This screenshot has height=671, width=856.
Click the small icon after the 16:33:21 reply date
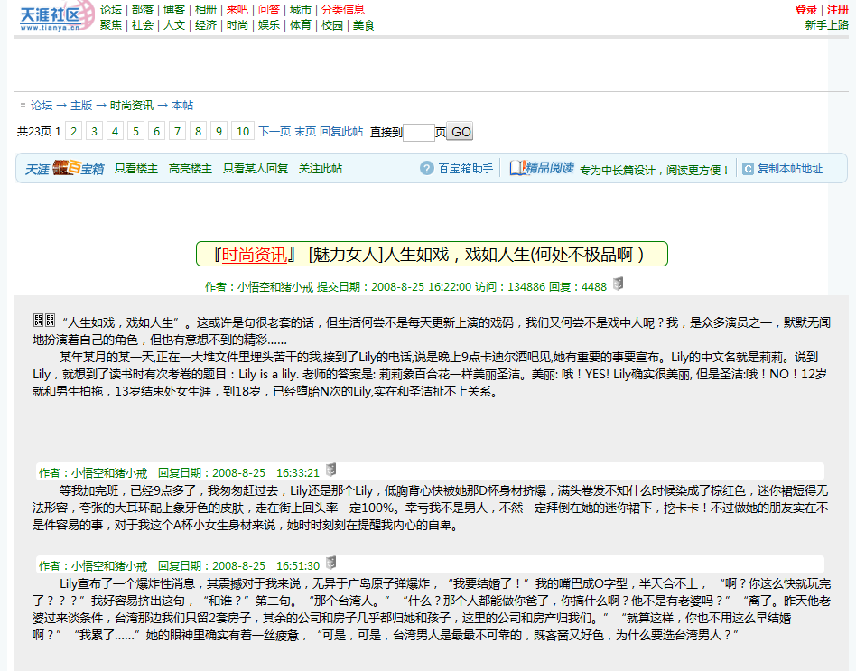[x=330, y=470]
